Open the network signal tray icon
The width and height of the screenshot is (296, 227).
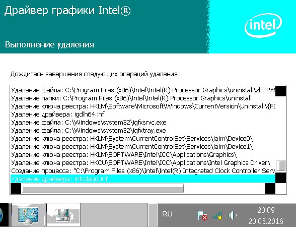coord(217,215)
